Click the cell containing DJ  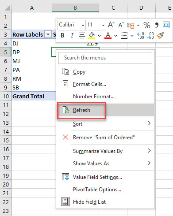pyautogui.click(x=31, y=43)
